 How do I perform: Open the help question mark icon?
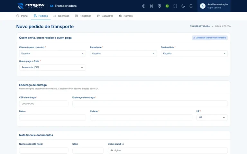click(x=143, y=6)
